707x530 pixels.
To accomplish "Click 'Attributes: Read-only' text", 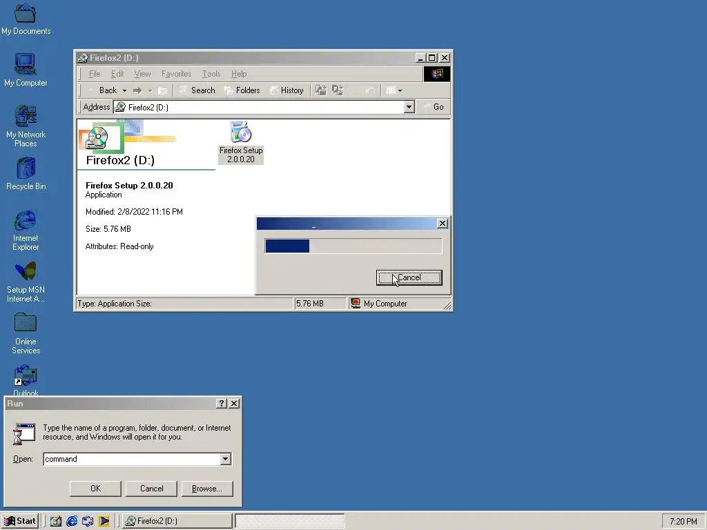I will 119,246.
